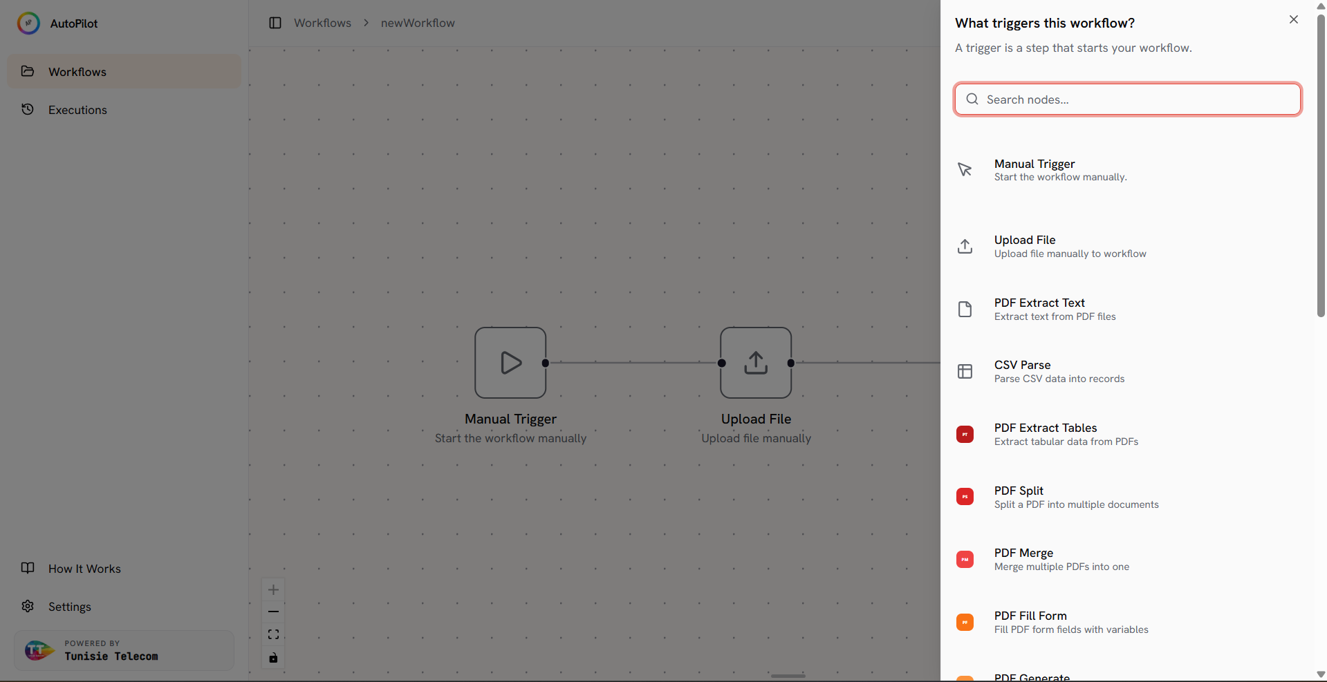Click the 'Upload file manually' caption on the canvas
1327x682 pixels.
756,438
